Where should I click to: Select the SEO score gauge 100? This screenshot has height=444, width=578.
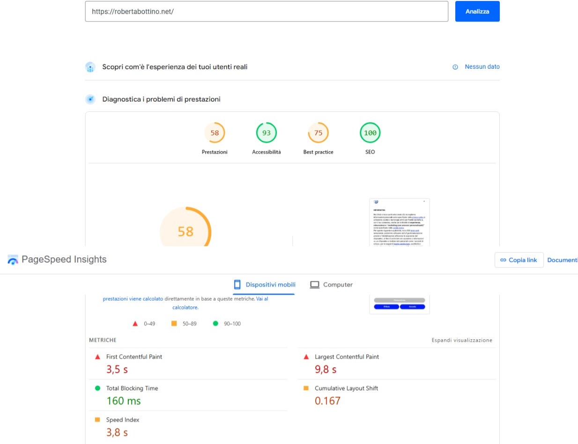tap(370, 133)
